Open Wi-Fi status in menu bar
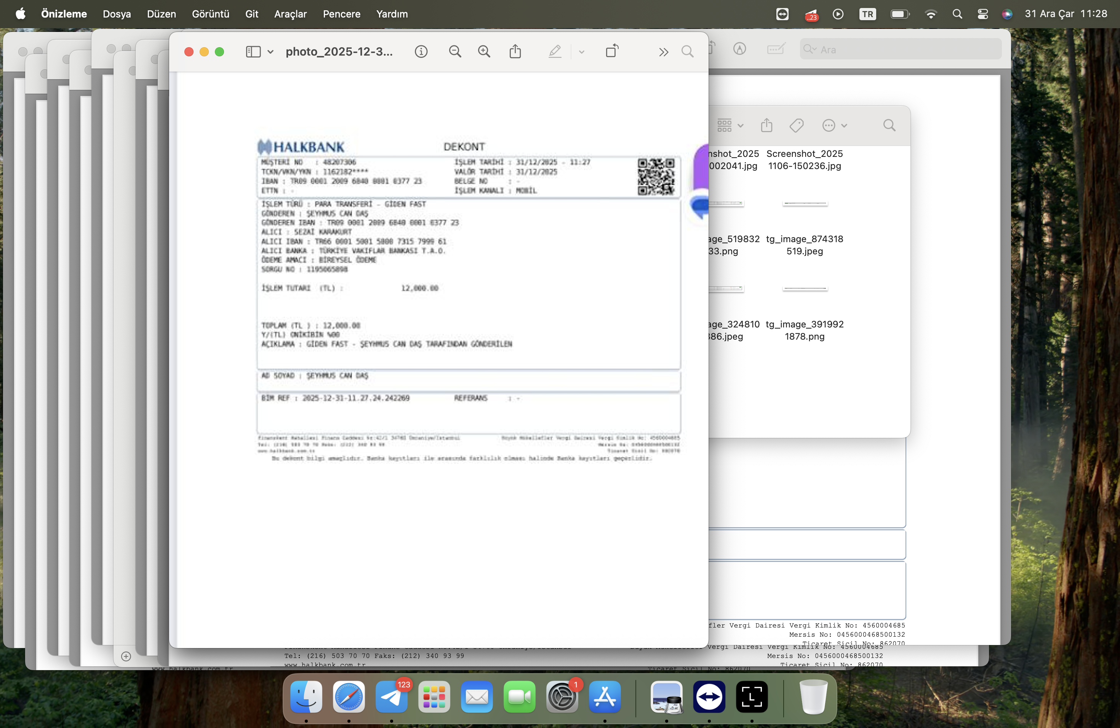Viewport: 1120px width, 728px height. [x=931, y=14]
